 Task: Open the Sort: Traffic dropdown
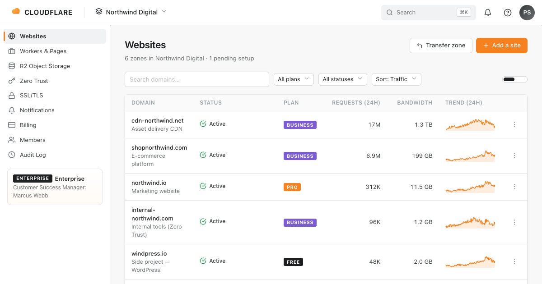397,79
